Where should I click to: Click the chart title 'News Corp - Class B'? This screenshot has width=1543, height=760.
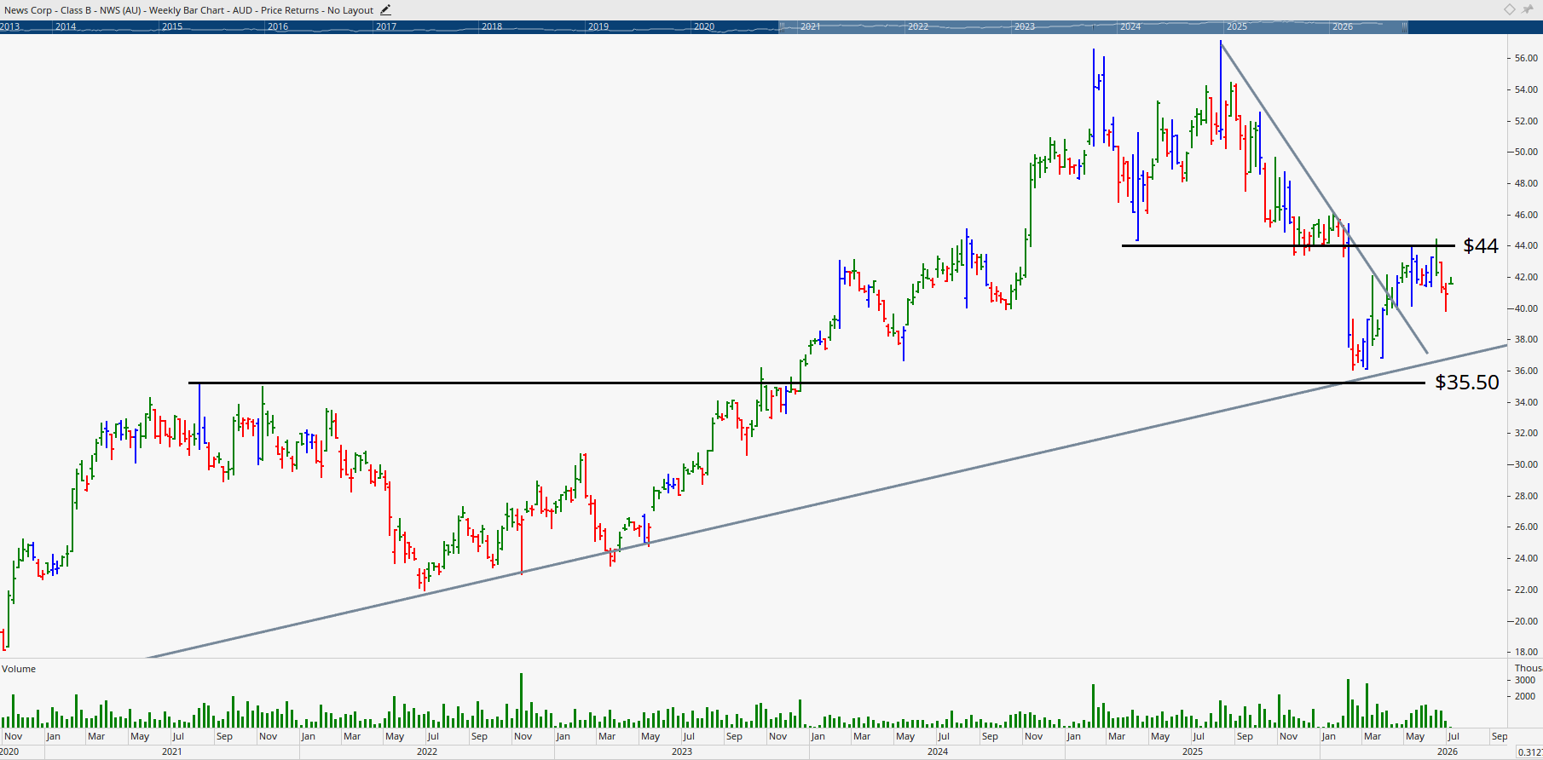(x=48, y=10)
